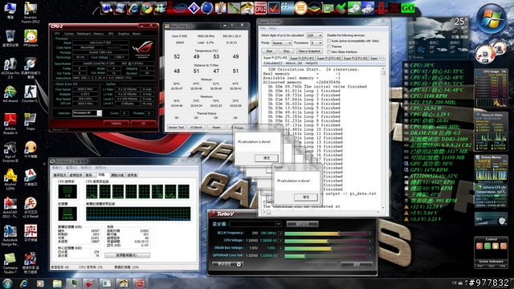
Task: Click the Start button in Hyper PI
Action: pos(269,51)
